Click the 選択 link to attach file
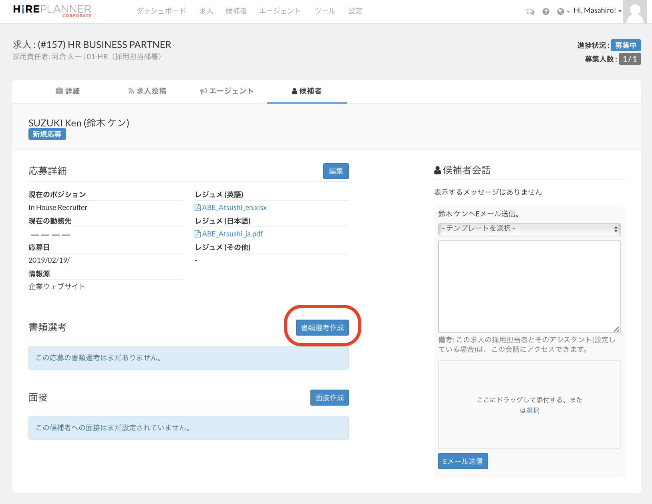The image size is (652, 504). pos(533,410)
